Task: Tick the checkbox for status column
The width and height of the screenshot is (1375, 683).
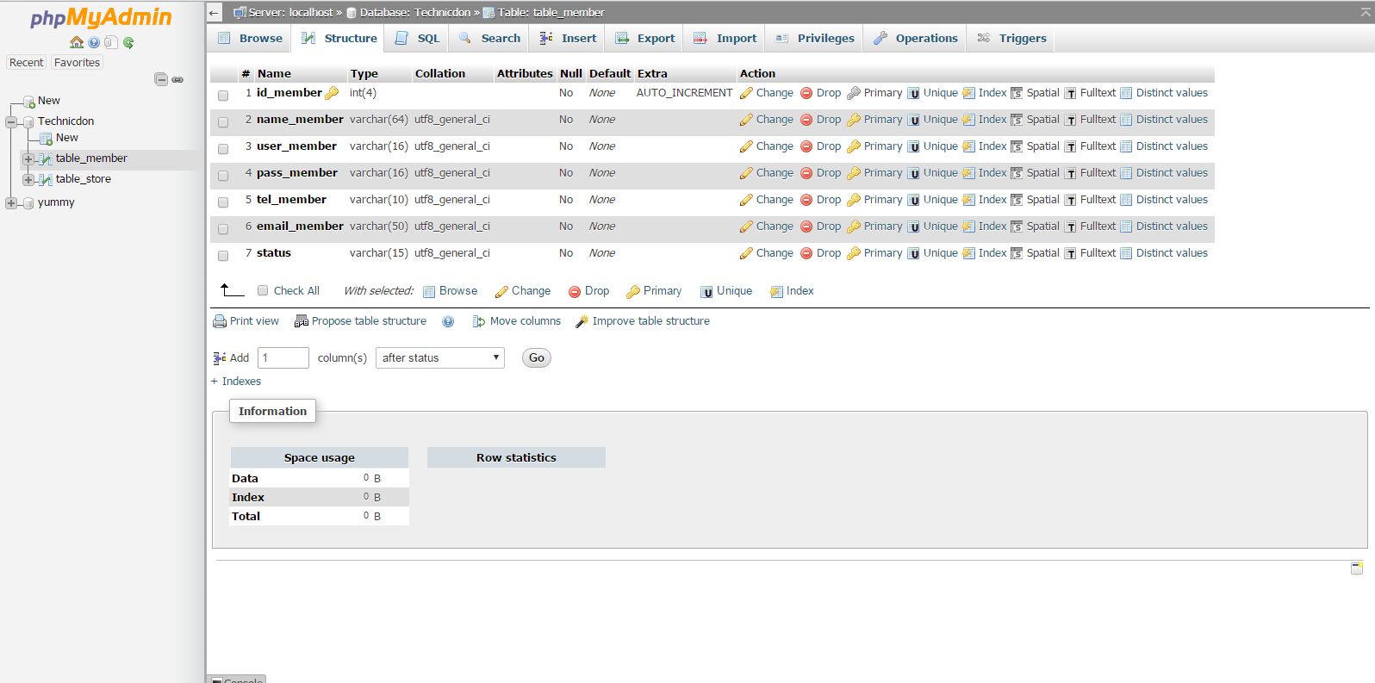Action: [223, 256]
